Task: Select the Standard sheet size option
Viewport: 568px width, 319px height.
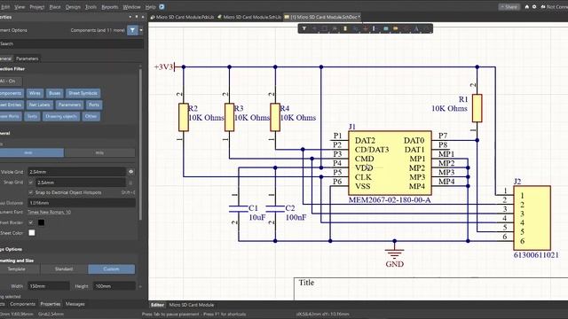Action: tap(64, 269)
